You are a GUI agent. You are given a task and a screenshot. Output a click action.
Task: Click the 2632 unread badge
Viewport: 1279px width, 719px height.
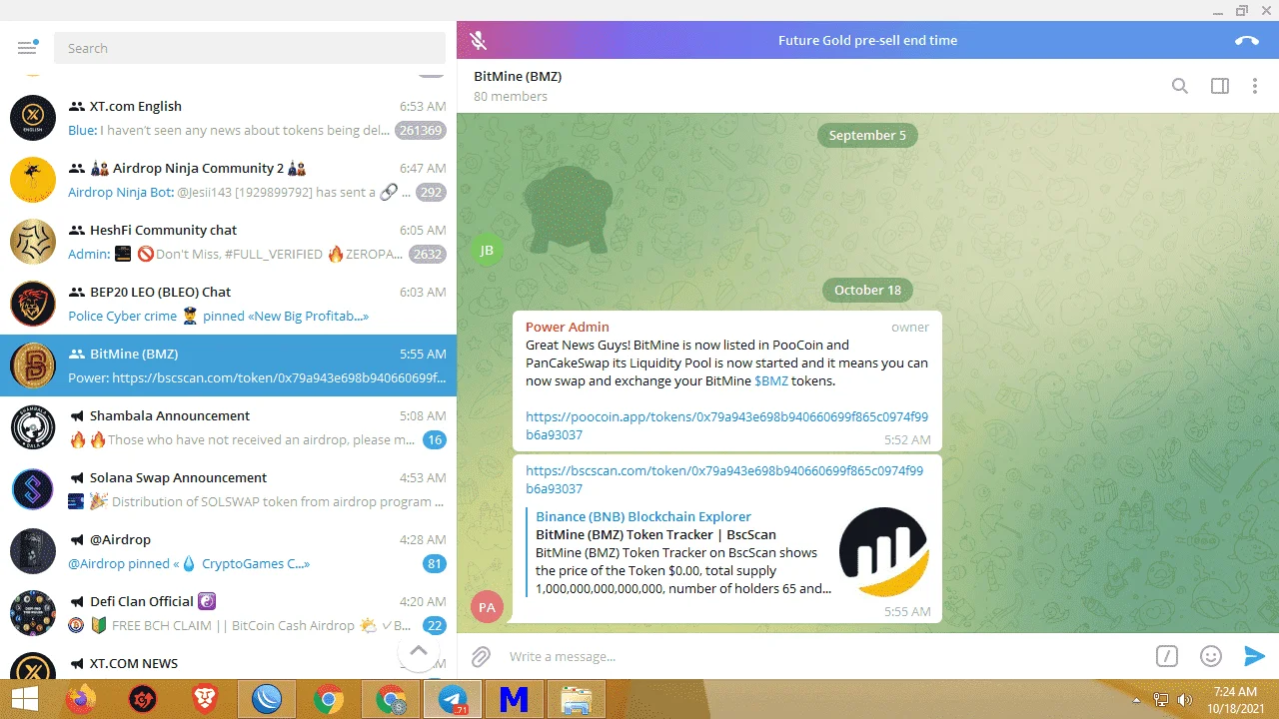(428, 255)
